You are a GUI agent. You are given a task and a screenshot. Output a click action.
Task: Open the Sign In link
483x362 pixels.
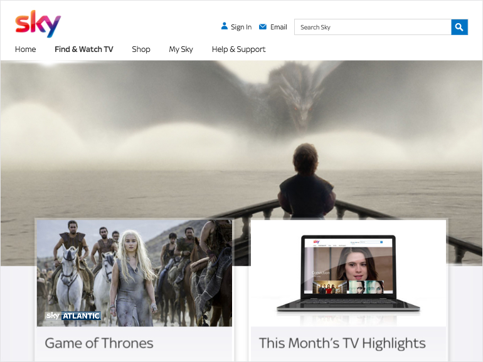tap(242, 27)
